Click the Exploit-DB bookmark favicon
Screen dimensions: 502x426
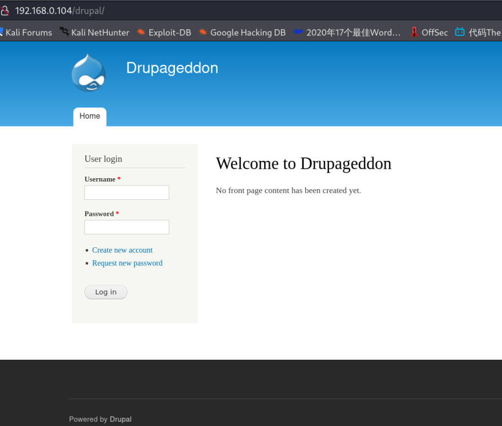click(141, 32)
